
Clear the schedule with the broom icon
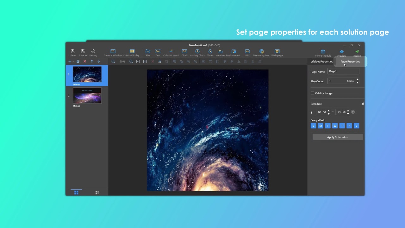click(363, 104)
